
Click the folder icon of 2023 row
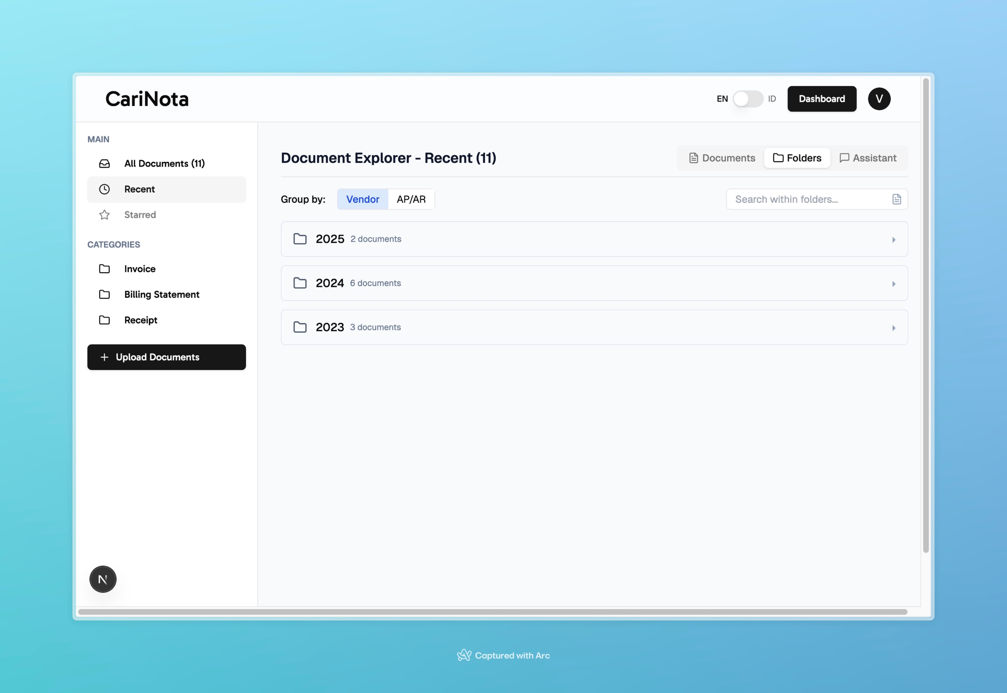300,327
